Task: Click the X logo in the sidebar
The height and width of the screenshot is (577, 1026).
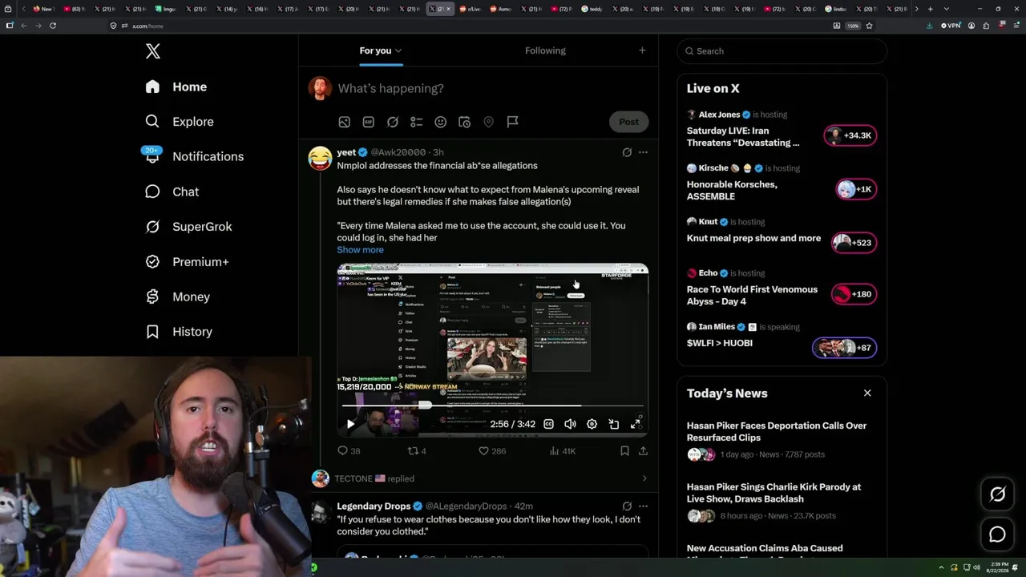Action: [153, 51]
